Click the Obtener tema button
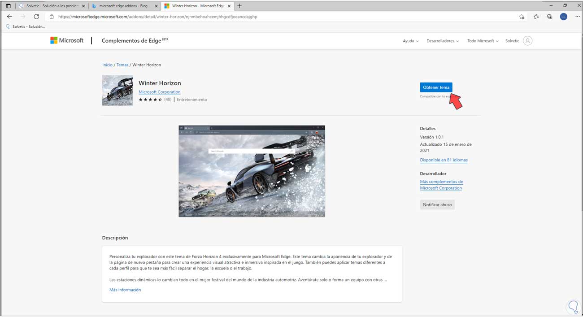583x317 pixels. click(x=436, y=87)
